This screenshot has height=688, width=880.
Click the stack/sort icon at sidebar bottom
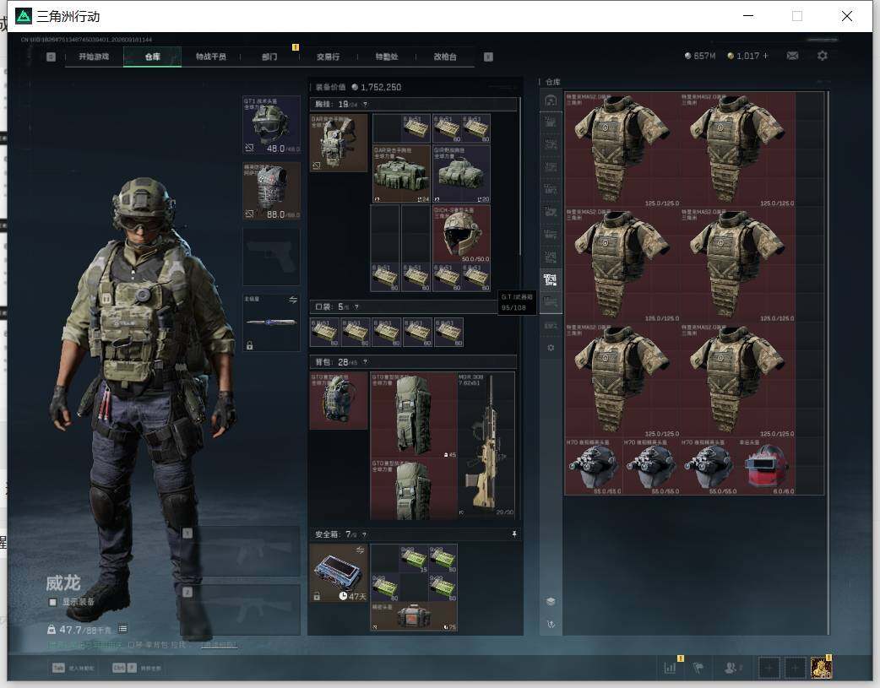coord(551,602)
